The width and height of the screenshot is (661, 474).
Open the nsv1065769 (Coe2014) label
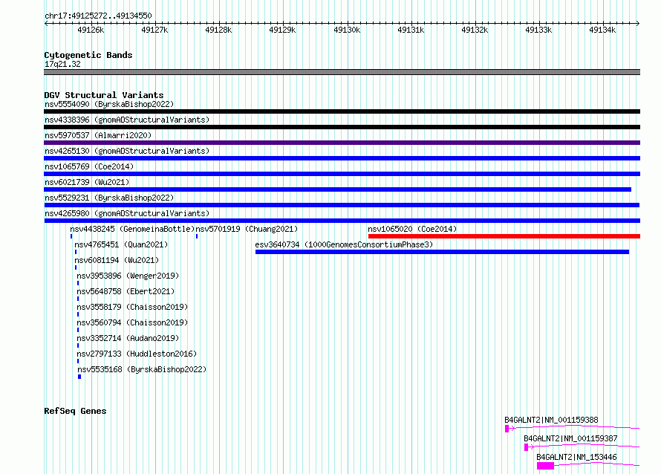89,166
